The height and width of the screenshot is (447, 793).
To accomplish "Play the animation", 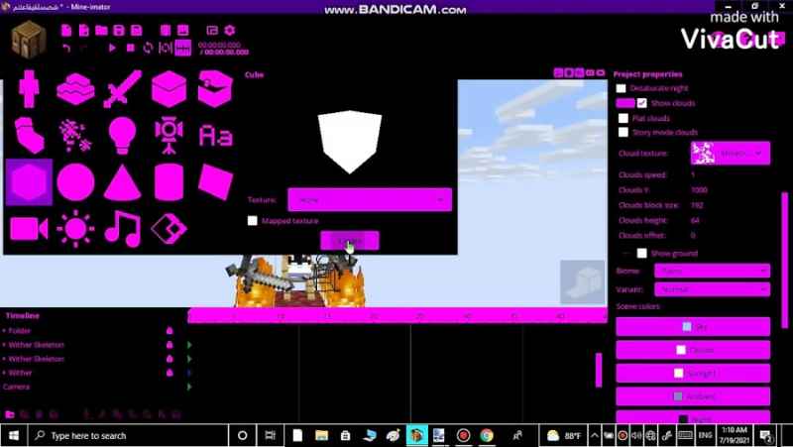I will coord(112,48).
